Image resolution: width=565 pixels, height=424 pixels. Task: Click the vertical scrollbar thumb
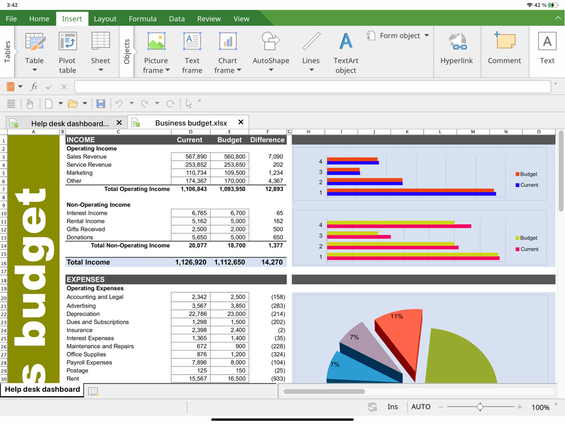tap(561, 171)
